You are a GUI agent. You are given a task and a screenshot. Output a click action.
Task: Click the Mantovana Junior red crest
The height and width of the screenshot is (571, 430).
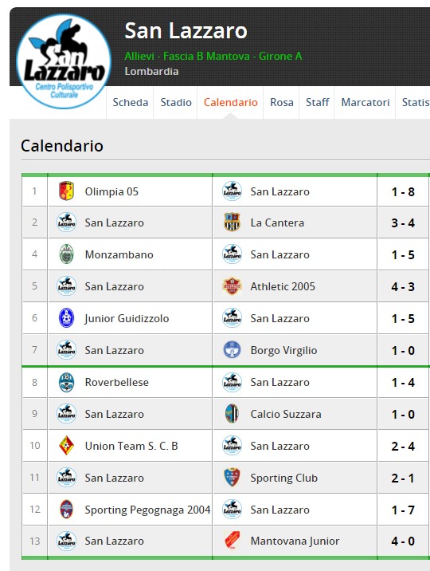click(232, 541)
